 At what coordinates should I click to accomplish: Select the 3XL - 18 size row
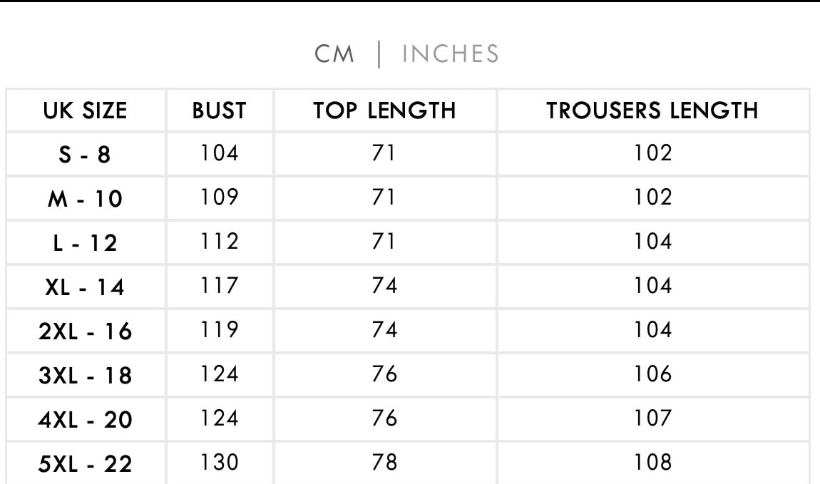pos(86,376)
